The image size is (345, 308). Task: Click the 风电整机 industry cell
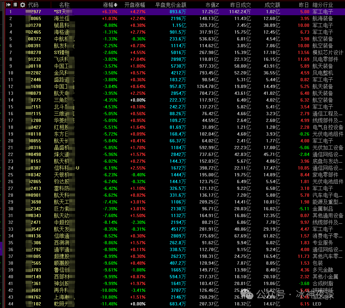pyautogui.click(x=323, y=73)
